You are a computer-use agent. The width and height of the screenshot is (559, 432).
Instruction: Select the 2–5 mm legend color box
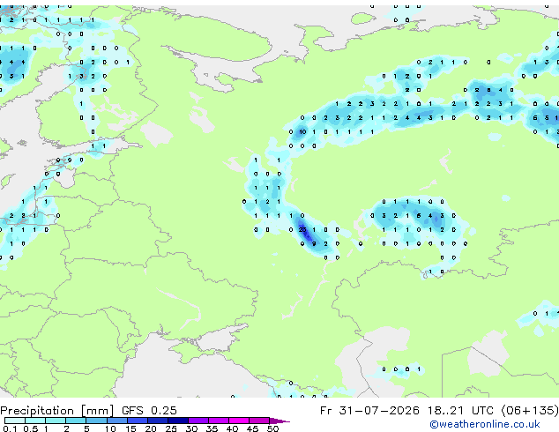pyautogui.click(x=76, y=421)
